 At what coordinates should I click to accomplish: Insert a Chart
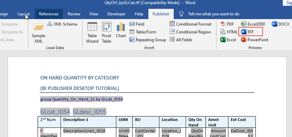[121, 30]
